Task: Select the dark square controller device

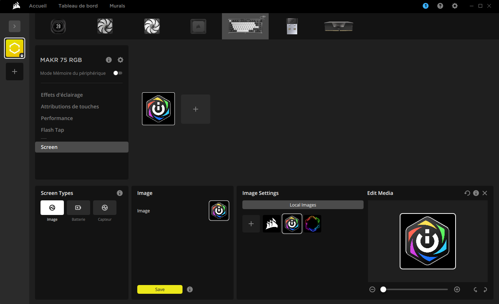Action: click(x=198, y=26)
